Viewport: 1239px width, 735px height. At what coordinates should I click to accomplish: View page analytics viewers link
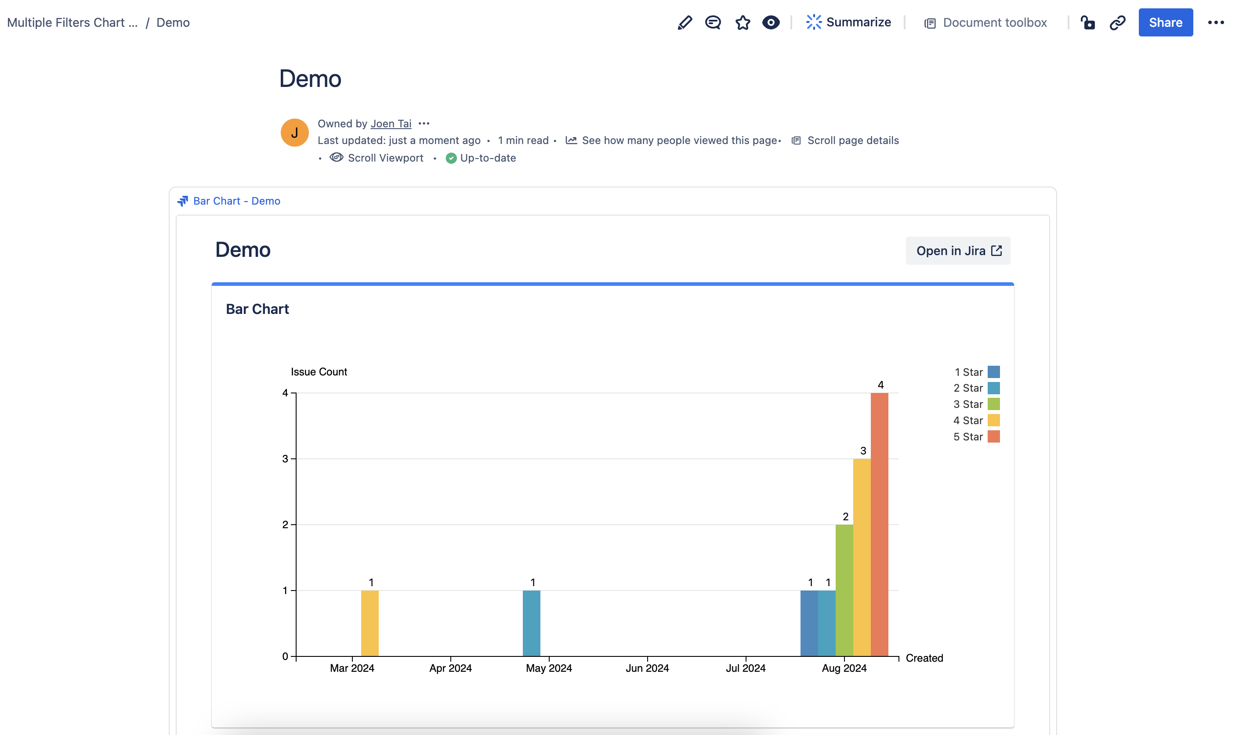coord(678,140)
